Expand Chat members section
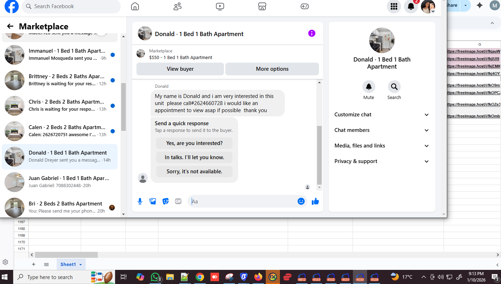This screenshot has width=501, height=284. (382, 130)
